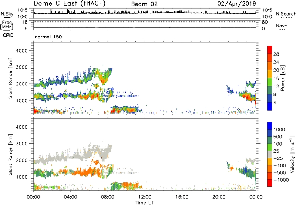Click "4000" range tick in power panel

pyautogui.click(x=21, y=51)
